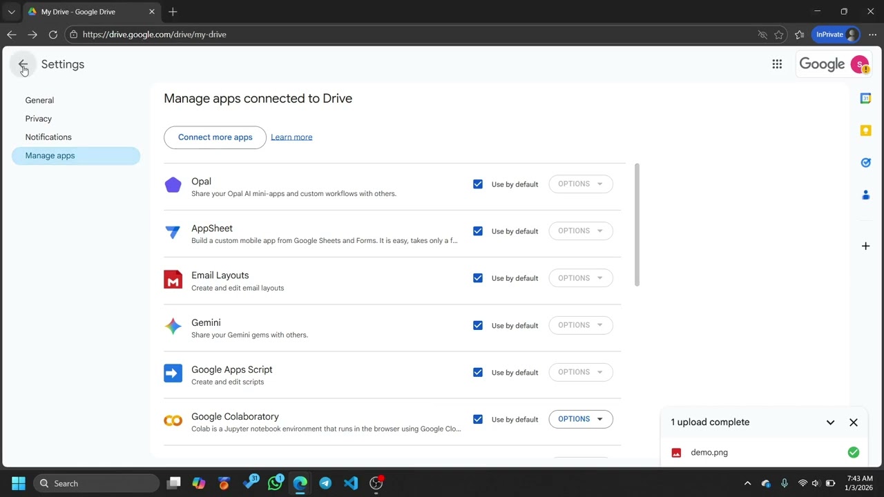Image resolution: width=884 pixels, height=497 pixels.
Task: Click the apps list vertical scrollbar
Action: (x=637, y=224)
